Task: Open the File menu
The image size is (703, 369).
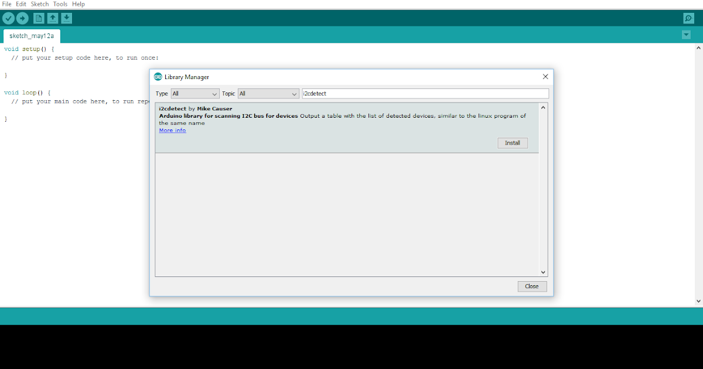Action: [6, 4]
